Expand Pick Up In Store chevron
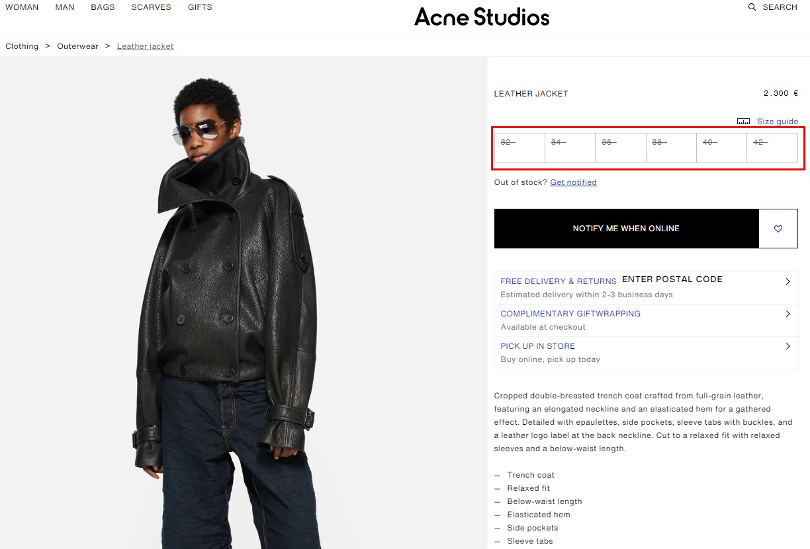The image size is (810, 549). [x=787, y=346]
